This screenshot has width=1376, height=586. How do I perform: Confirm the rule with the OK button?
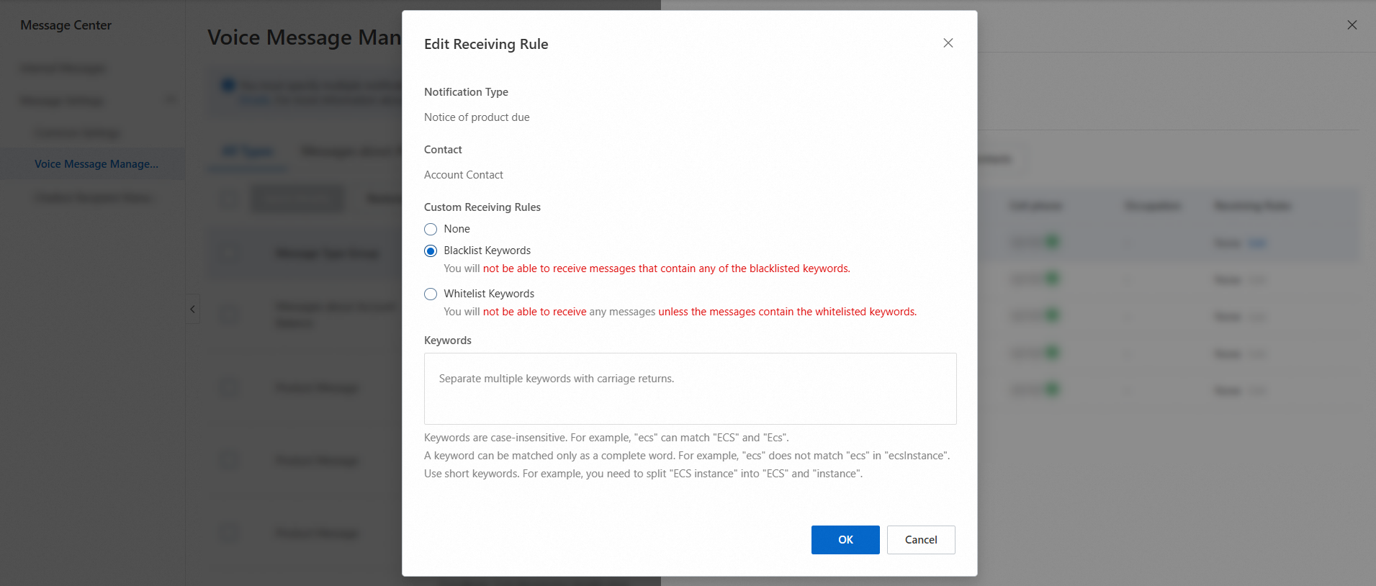click(845, 540)
